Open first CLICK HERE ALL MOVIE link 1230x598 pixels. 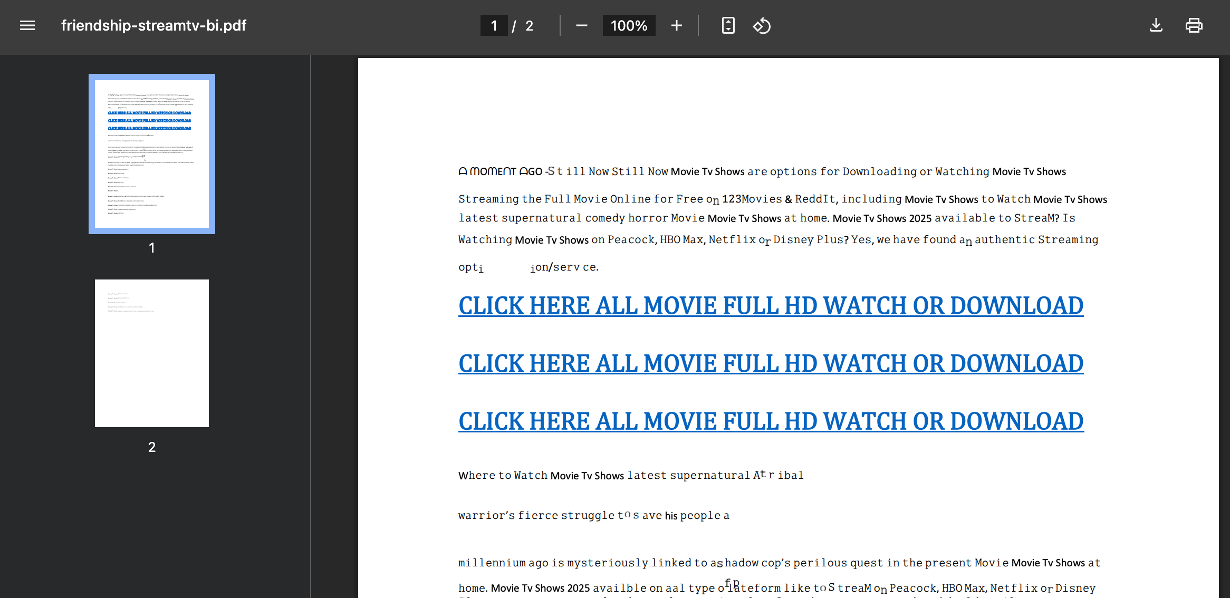tap(771, 306)
